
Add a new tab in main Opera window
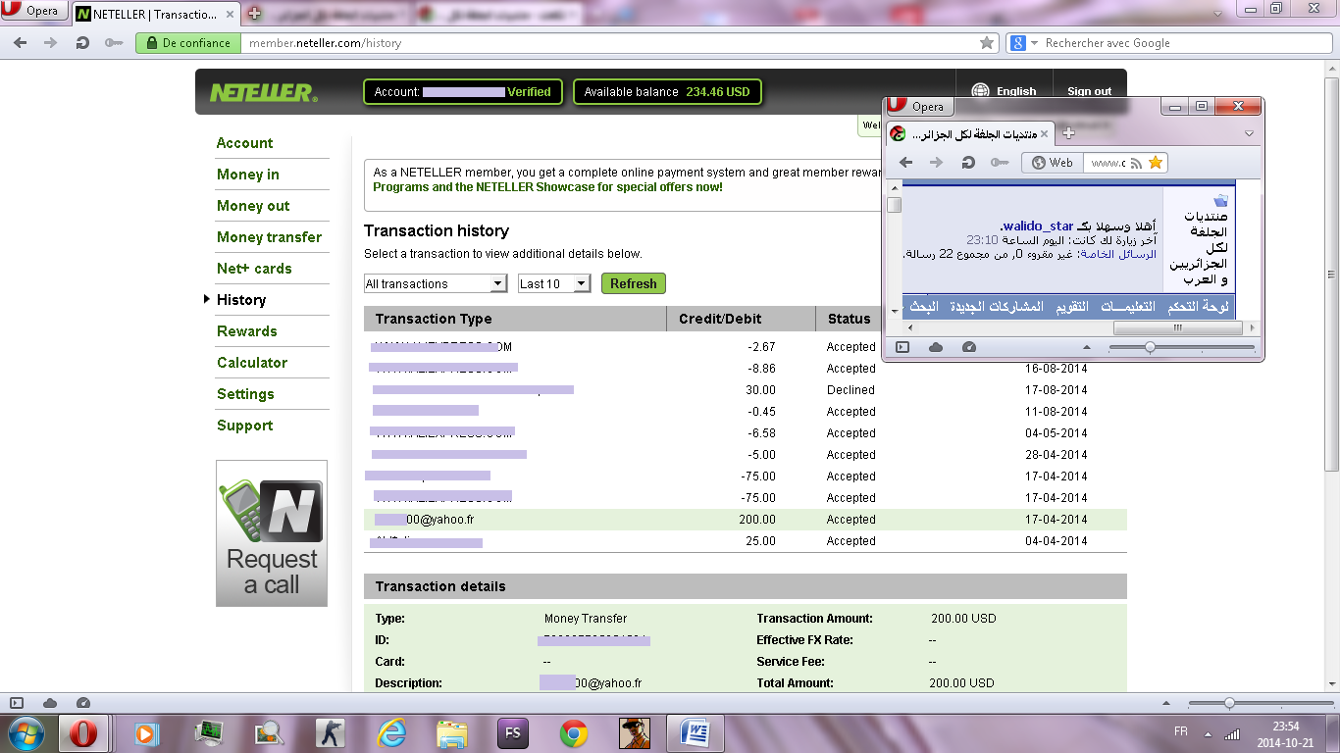(x=254, y=14)
